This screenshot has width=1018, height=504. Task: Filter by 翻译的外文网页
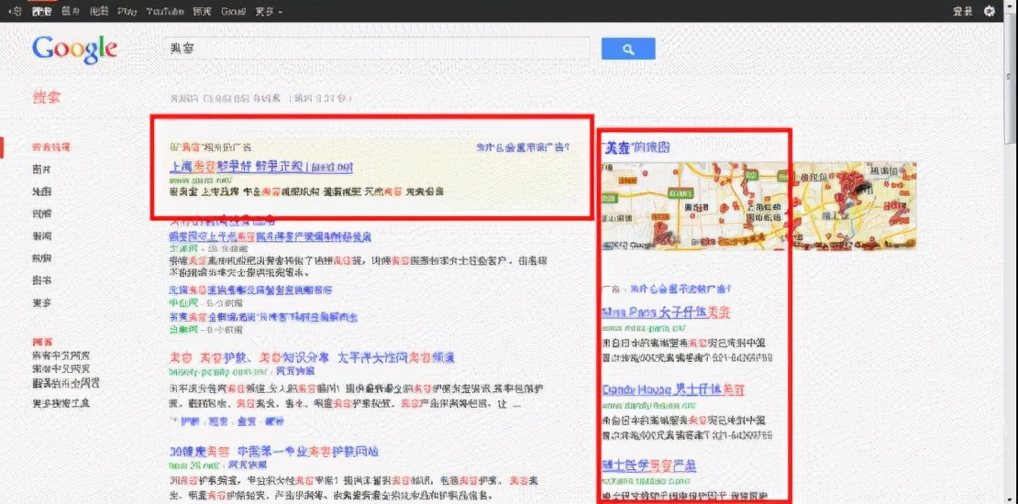click(x=66, y=383)
